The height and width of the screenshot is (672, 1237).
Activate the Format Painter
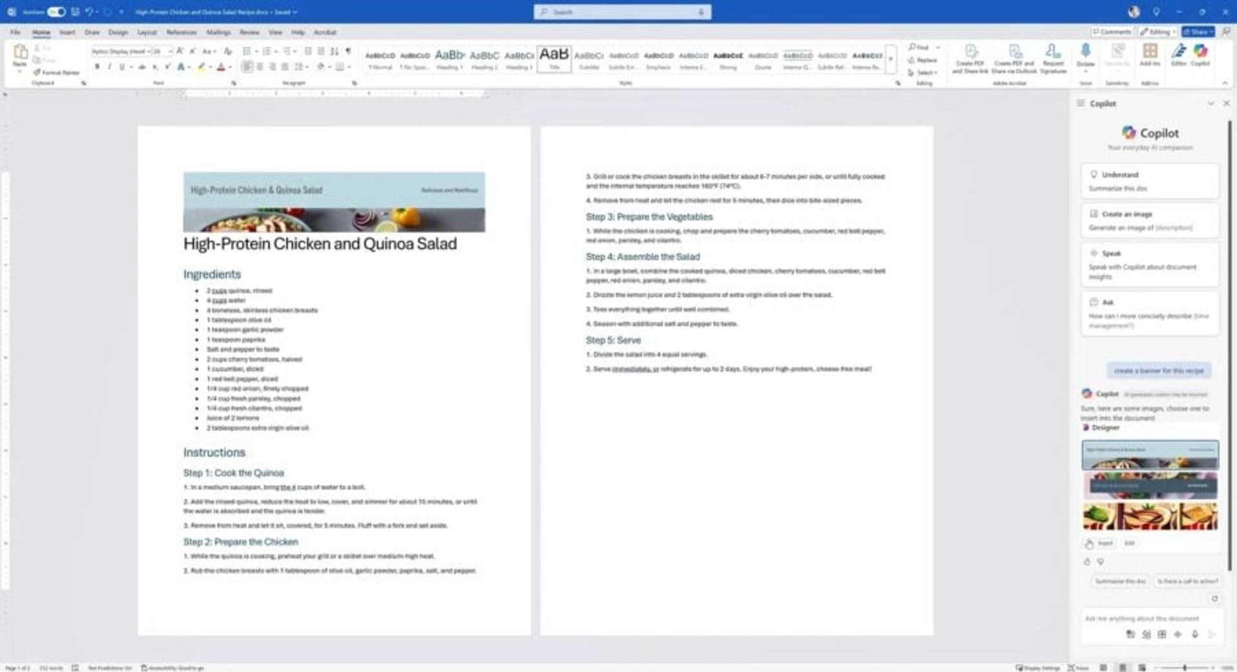tap(57, 72)
